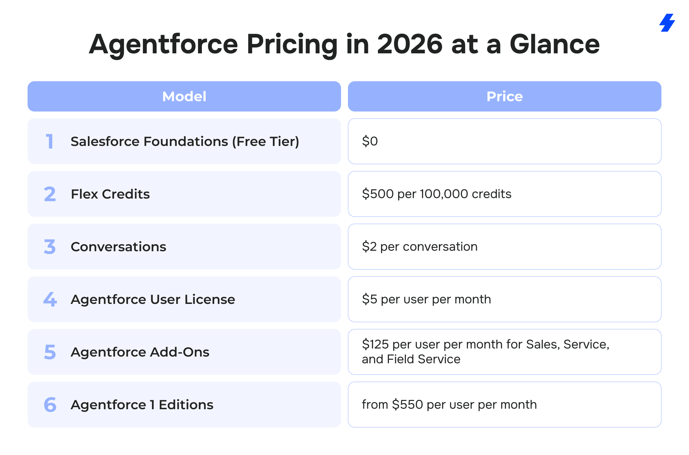Click Agentforce Add-Ons label
The image size is (689, 455).
pyautogui.click(x=140, y=352)
